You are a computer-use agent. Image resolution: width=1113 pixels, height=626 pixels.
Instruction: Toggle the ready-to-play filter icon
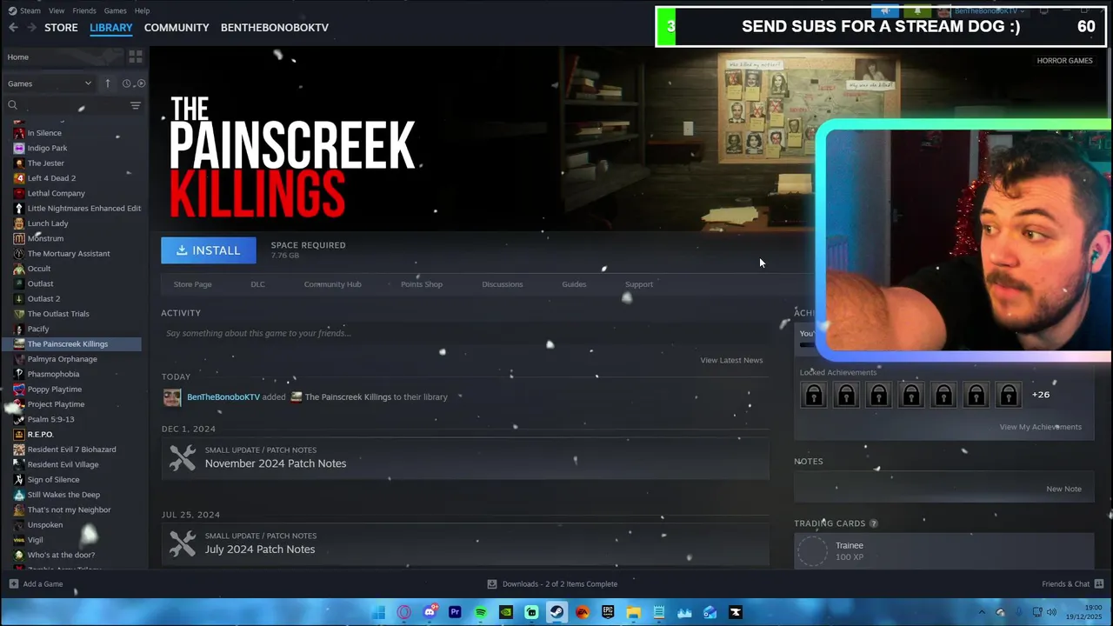click(x=141, y=83)
